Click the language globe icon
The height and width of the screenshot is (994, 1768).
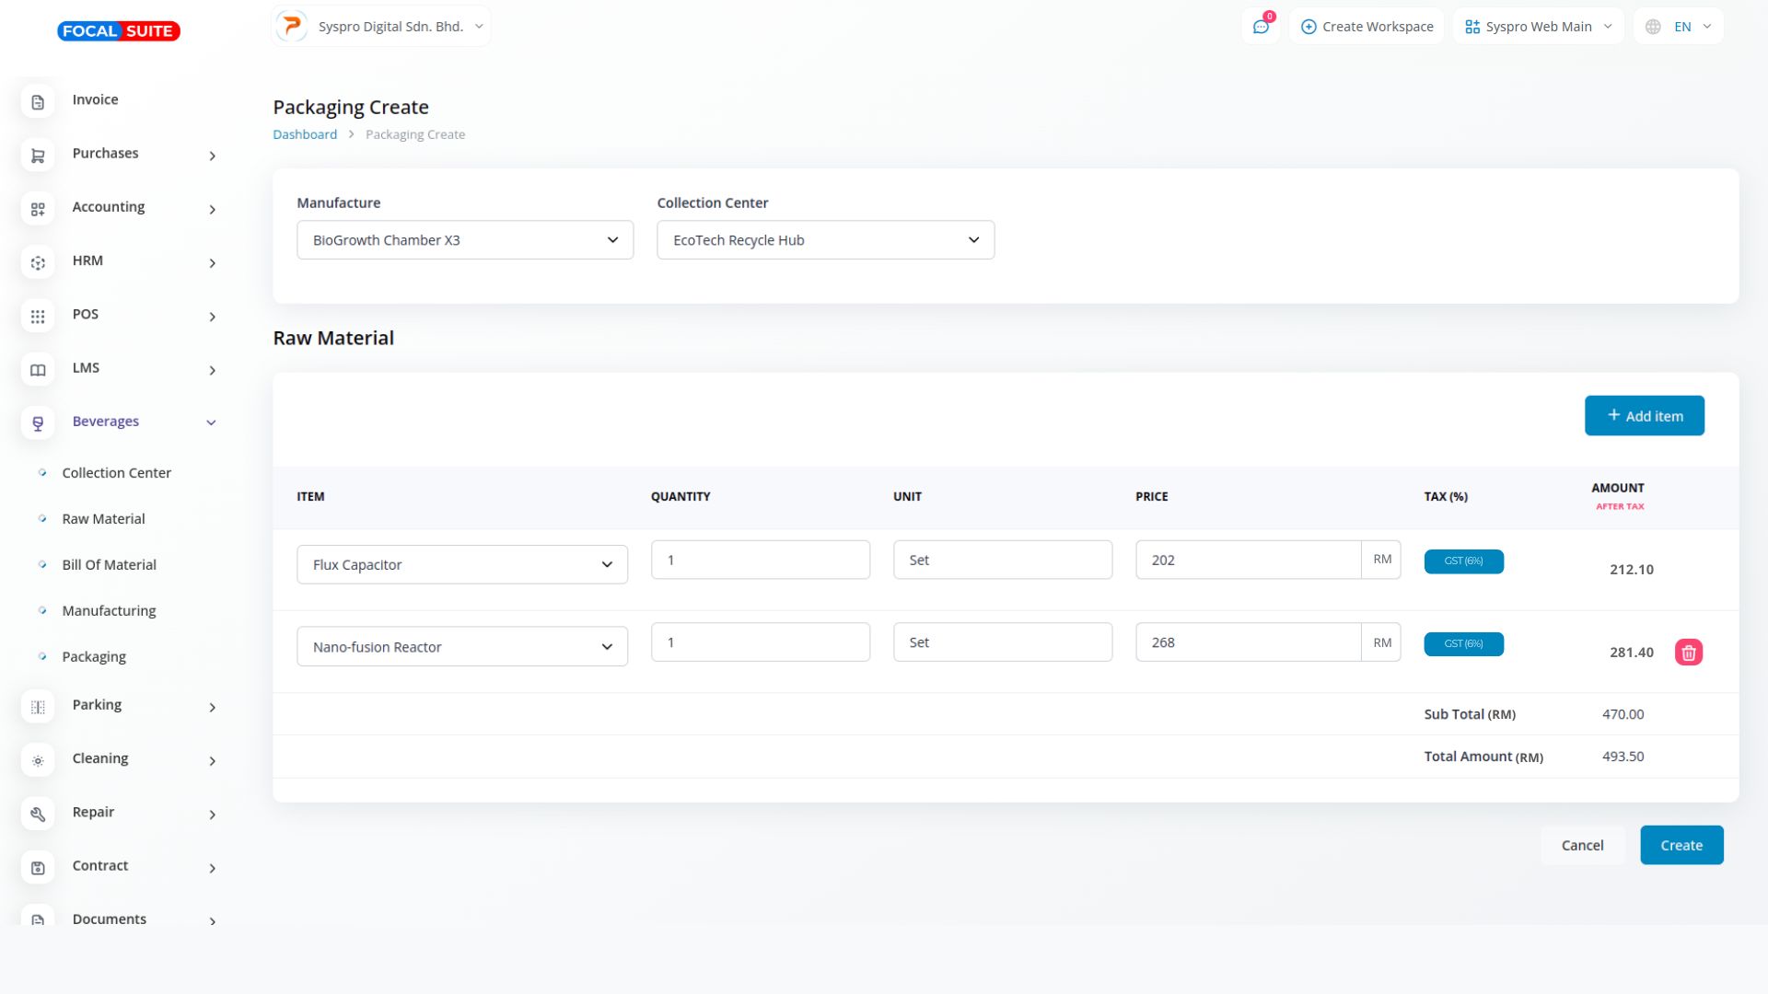pos(1653,27)
